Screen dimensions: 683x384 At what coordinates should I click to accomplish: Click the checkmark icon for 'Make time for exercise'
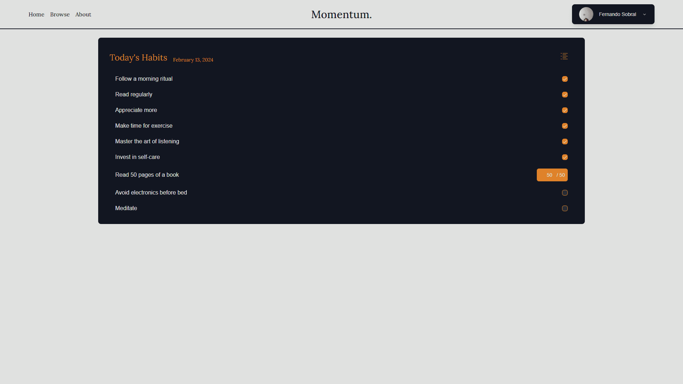pos(565,126)
